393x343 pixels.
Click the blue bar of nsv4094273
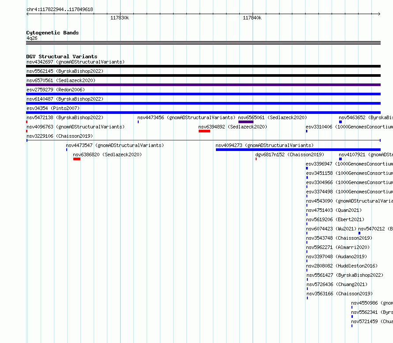tap(298, 150)
